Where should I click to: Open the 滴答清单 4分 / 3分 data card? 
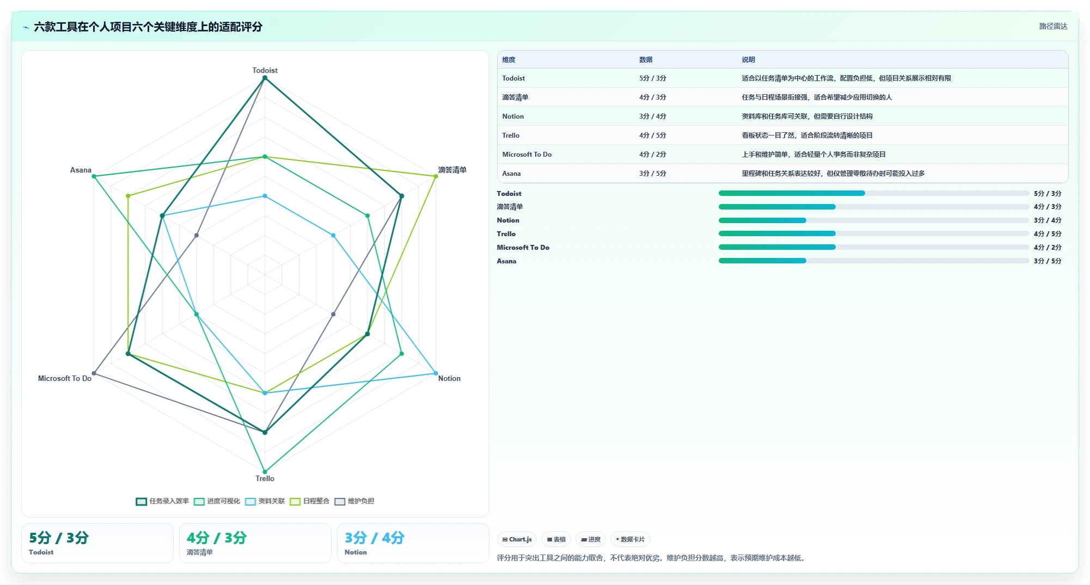pos(255,543)
